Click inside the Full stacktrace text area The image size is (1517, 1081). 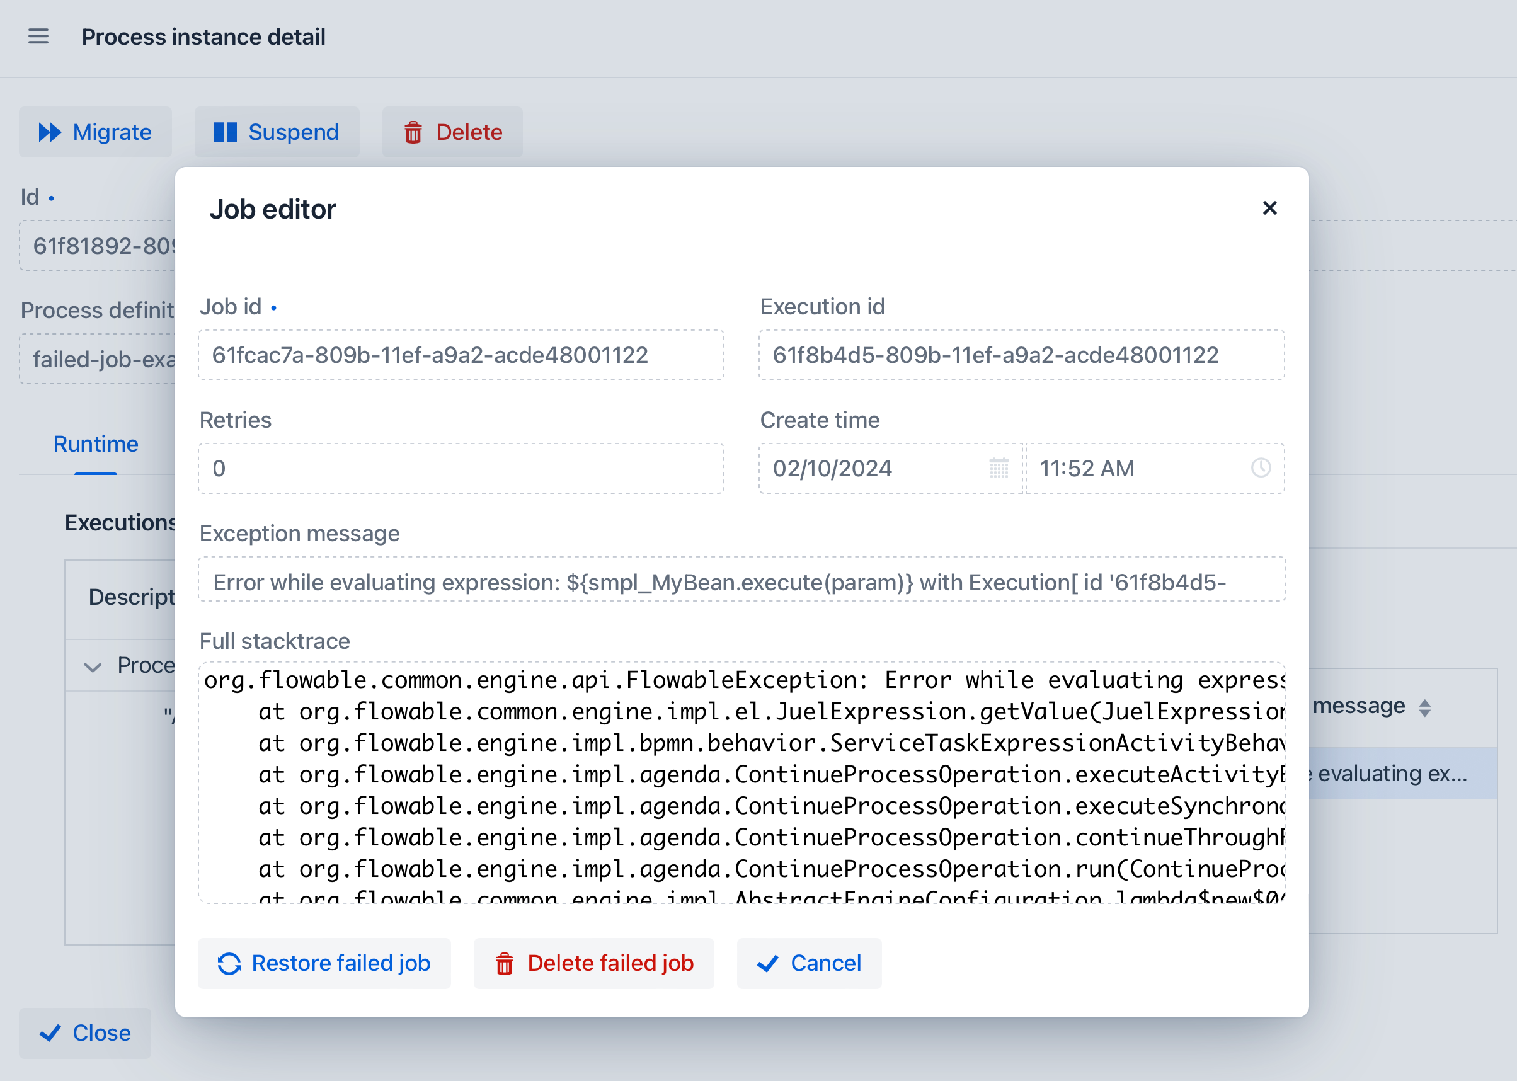tap(741, 782)
